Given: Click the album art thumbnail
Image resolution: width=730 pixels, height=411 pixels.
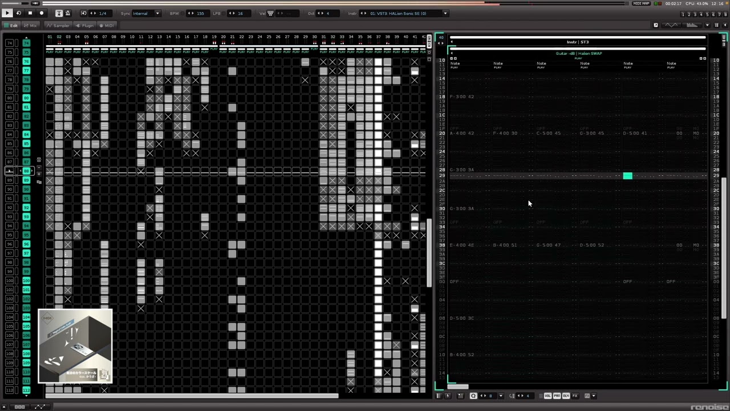Looking at the screenshot, I should point(75,346).
